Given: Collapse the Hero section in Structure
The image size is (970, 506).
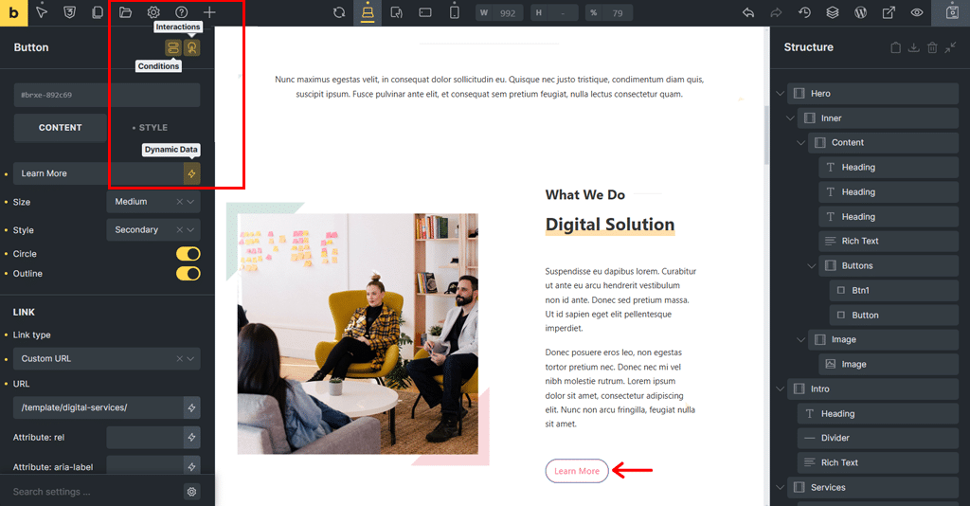Looking at the screenshot, I should [x=780, y=94].
